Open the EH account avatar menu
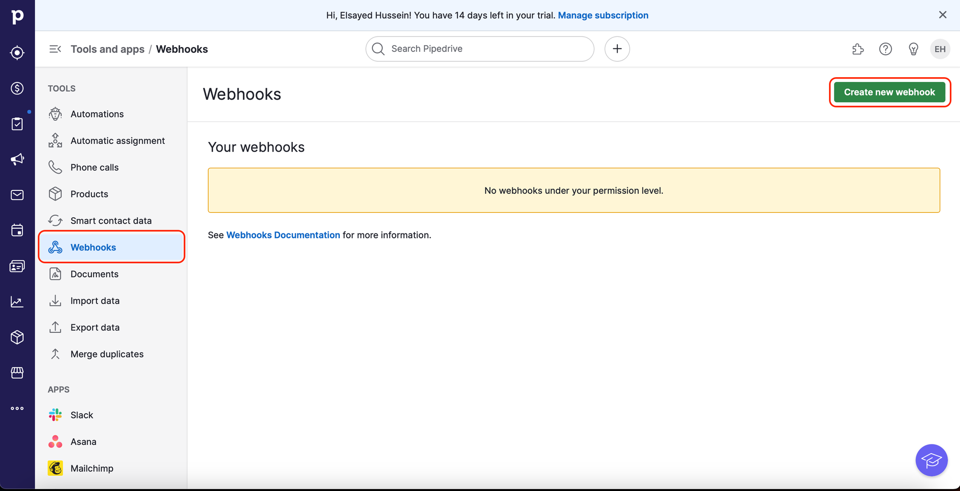The width and height of the screenshot is (960, 491). 940,49
